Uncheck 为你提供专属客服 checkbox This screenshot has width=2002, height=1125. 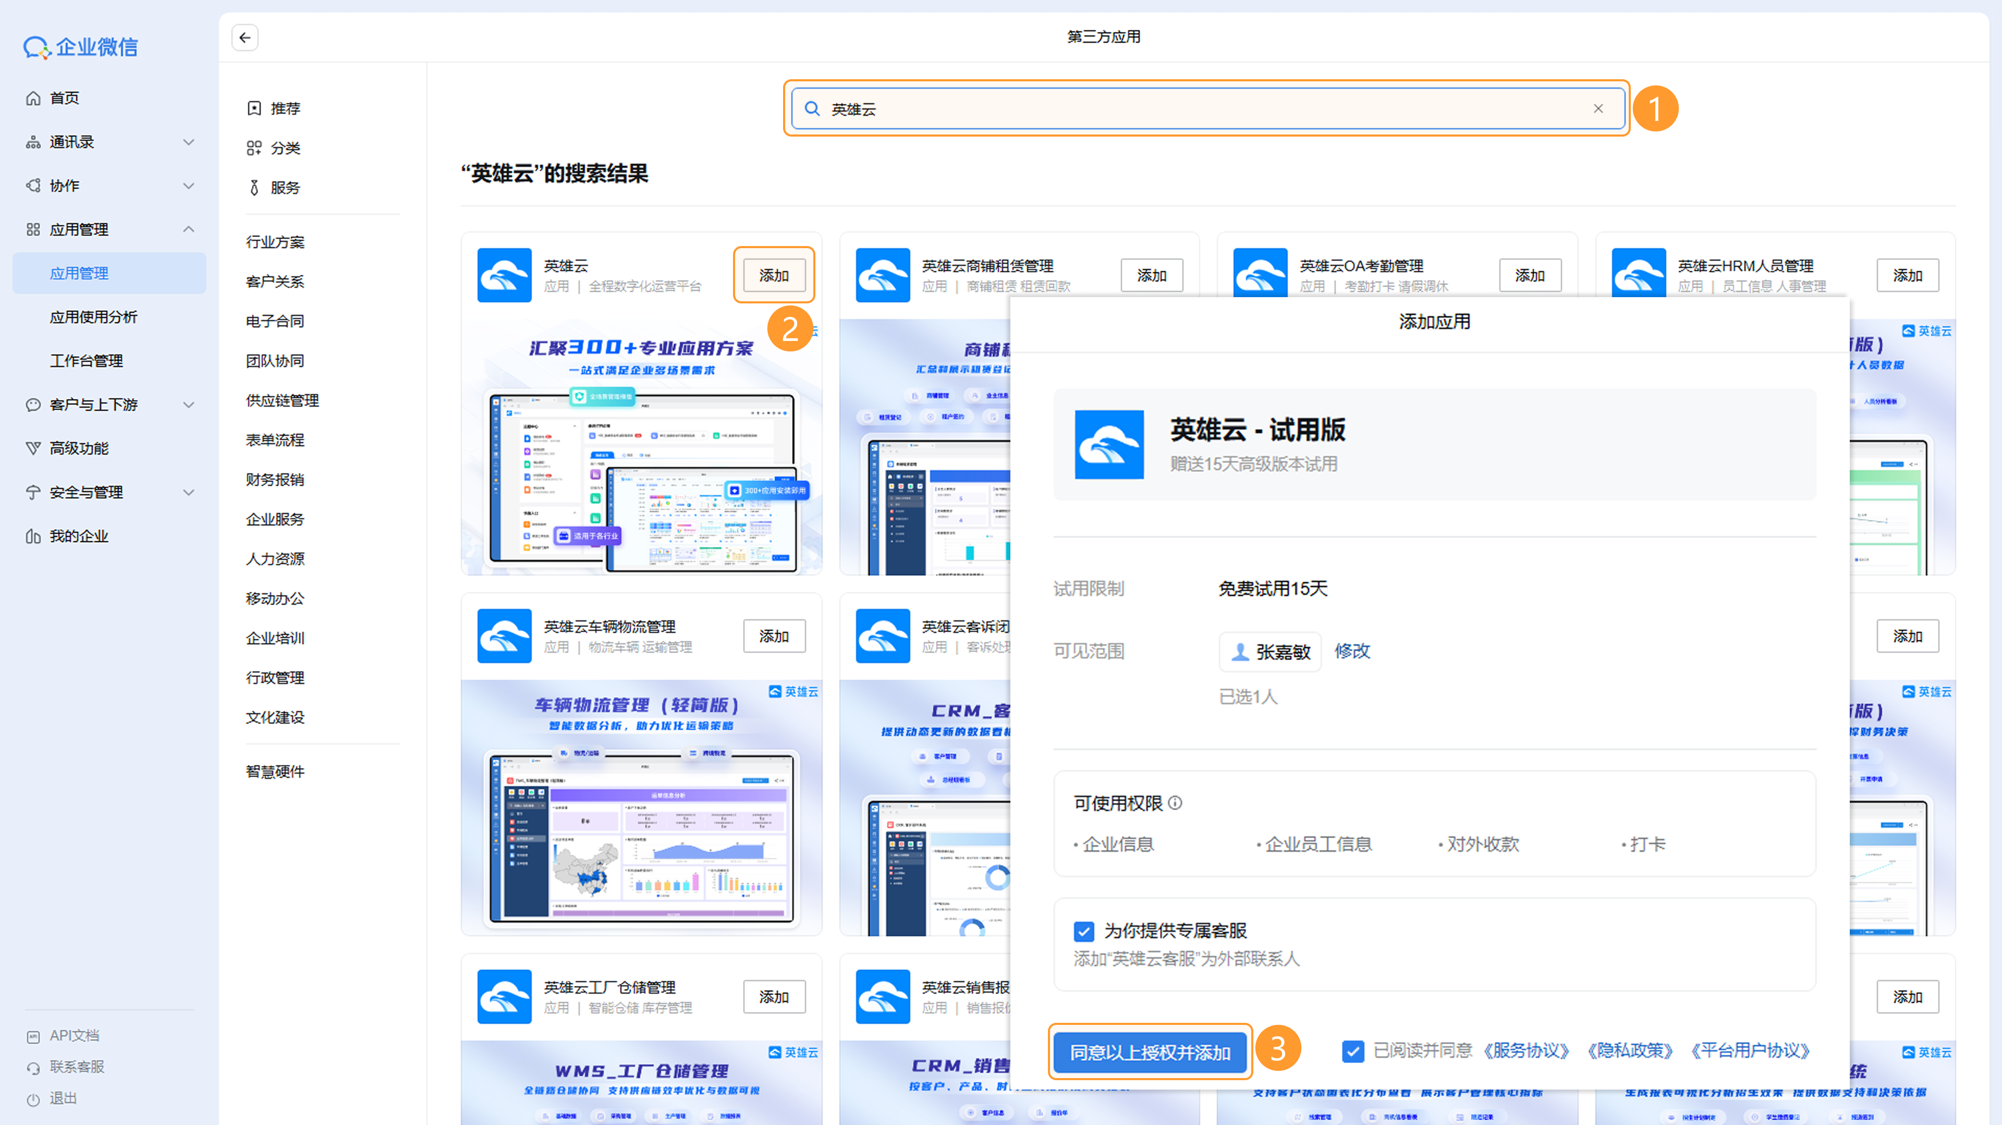pos(1084,931)
